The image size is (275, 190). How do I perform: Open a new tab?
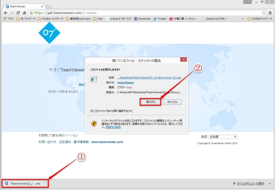click(x=49, y=7)
